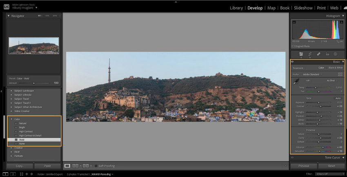Enable the Soft Proofing checkbox
Viewport: 347px width, 177px height.
click(x=96, y=166)
